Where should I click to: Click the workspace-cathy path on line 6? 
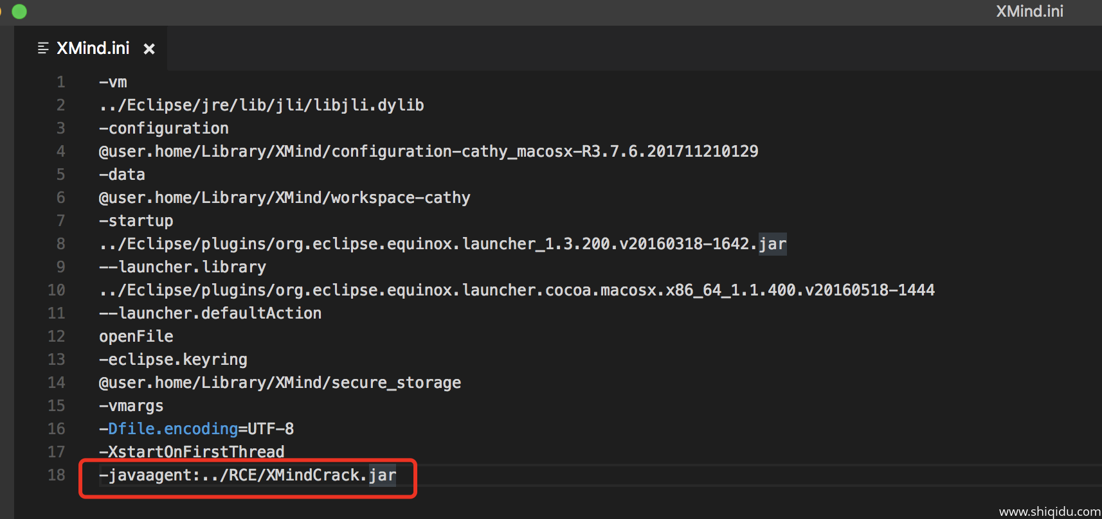click(x=285, y=198)
